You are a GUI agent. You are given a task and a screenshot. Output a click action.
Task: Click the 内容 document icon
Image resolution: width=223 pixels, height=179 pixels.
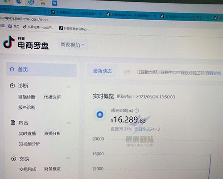(13, 123)
